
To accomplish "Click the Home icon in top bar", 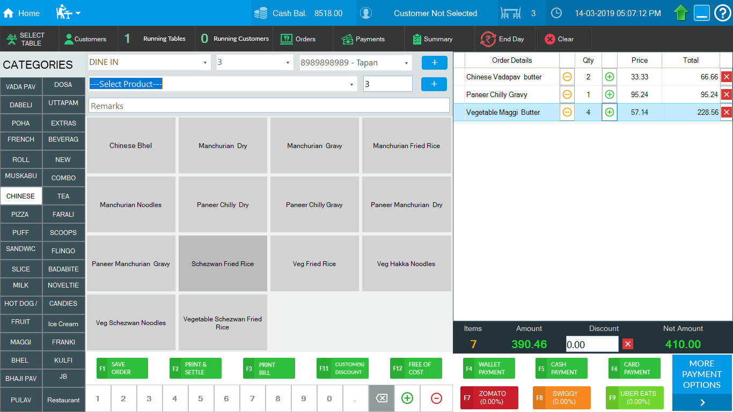I will (9, 13).
